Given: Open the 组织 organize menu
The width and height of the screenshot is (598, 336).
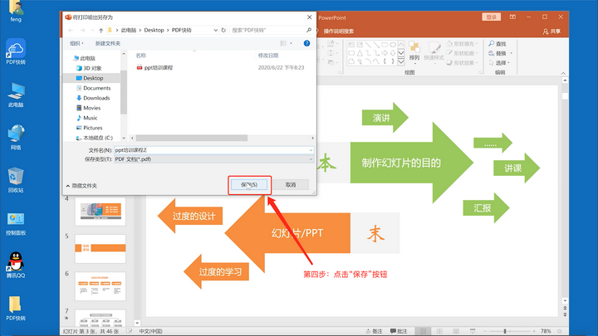Looking at the screenshot, I should tap(76, 43).
